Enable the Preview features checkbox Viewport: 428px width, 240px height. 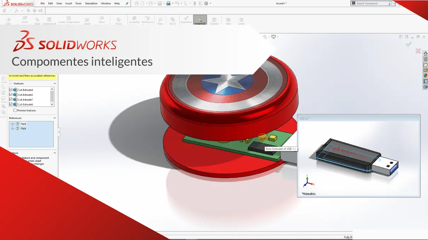coord(15,110)
